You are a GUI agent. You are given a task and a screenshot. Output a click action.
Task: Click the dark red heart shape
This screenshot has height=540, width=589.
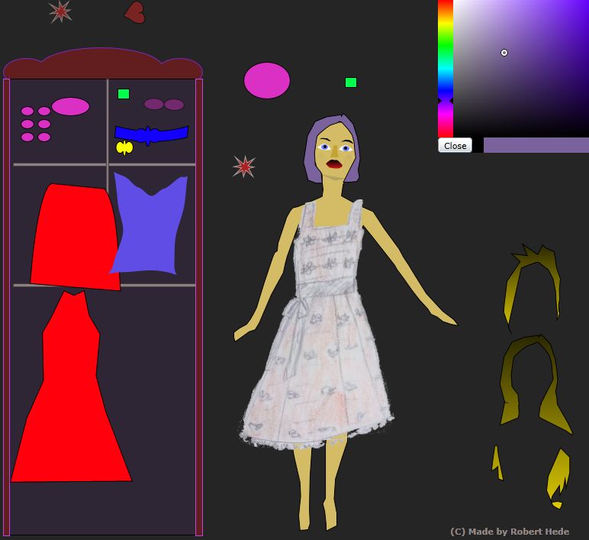pyautogui.click(x=135, y=12)
